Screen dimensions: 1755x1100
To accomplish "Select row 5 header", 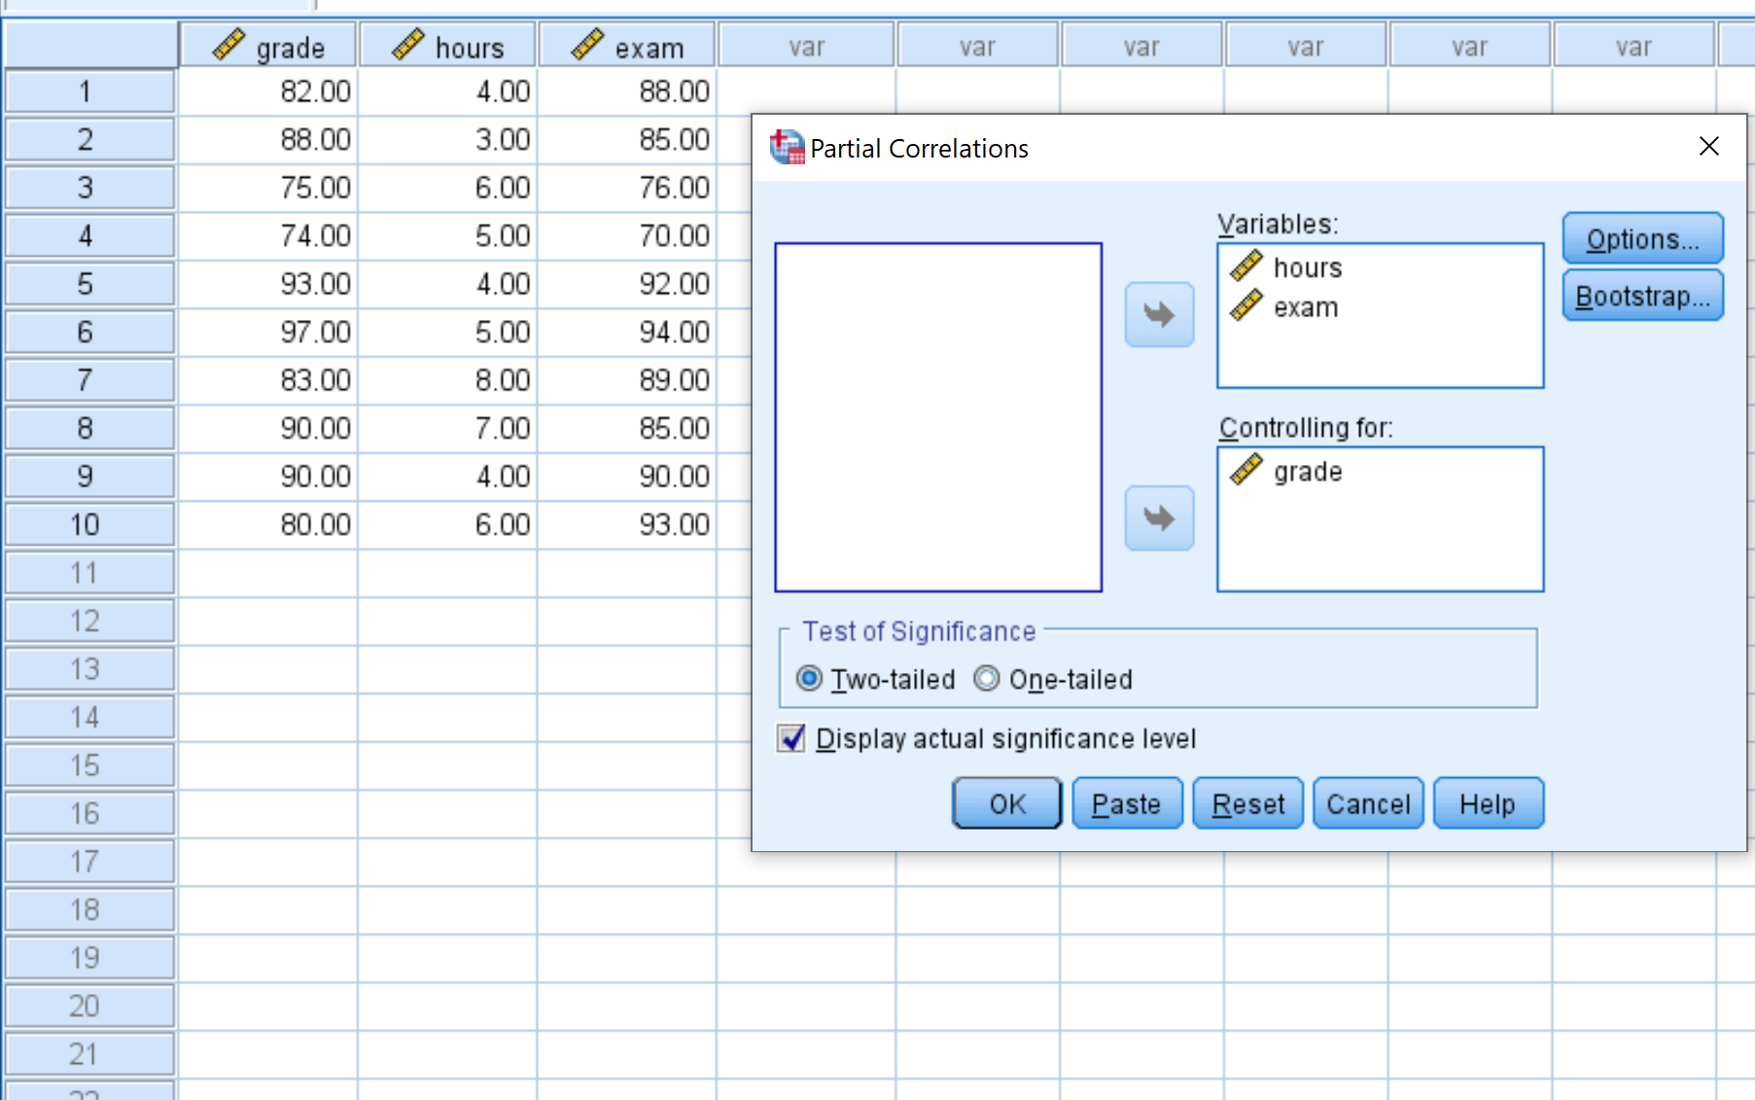I will [x=89, y=284].
